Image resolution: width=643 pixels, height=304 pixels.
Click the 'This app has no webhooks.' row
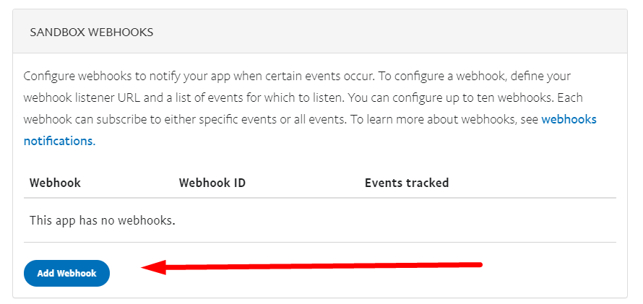click(102, 220)
